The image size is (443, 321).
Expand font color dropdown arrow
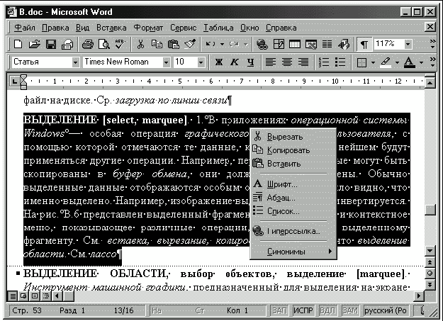tap(421, 62)
